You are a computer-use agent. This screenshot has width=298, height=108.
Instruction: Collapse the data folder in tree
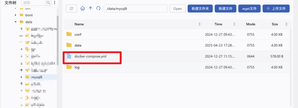point(16,22)
